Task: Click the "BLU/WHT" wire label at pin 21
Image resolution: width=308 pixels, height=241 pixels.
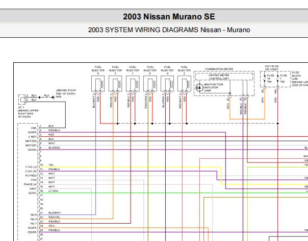Action: pyautogui.click(x=55, y=213)
